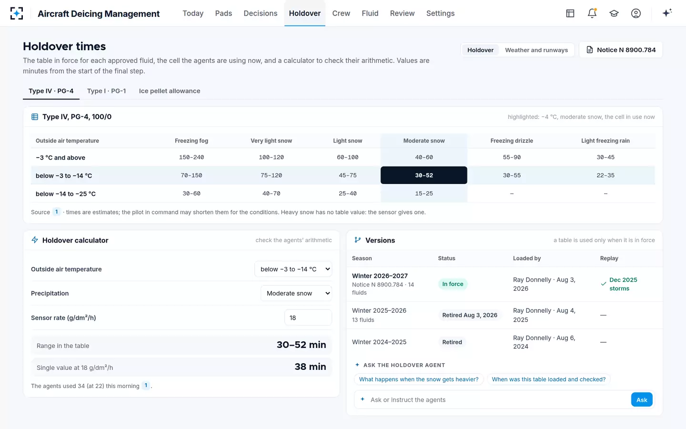Open the Precipitation dropdown
This screenshot has width=686, height=429.
pos(296,293)
